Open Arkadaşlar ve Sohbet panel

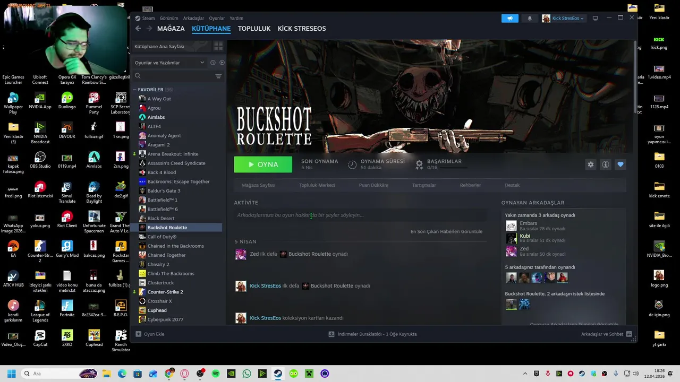606,334
